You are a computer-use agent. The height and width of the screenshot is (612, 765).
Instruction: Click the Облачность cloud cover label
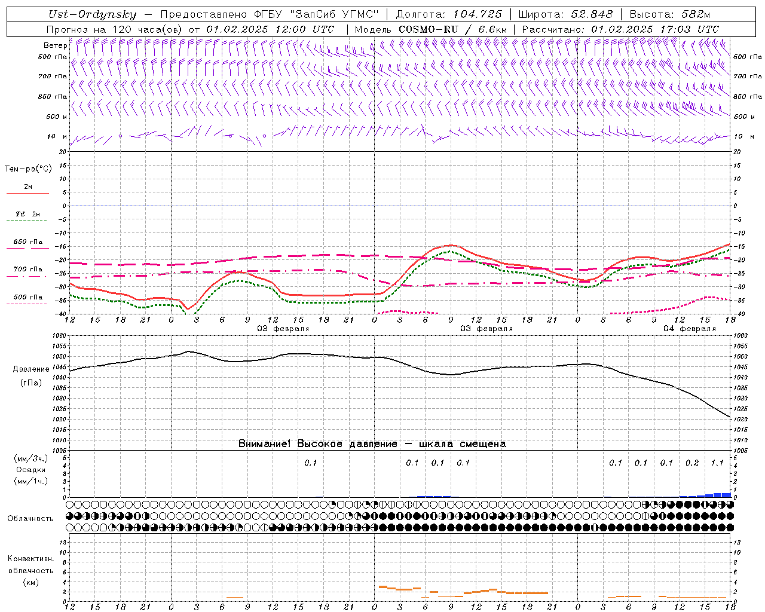[x=30, y=518]
